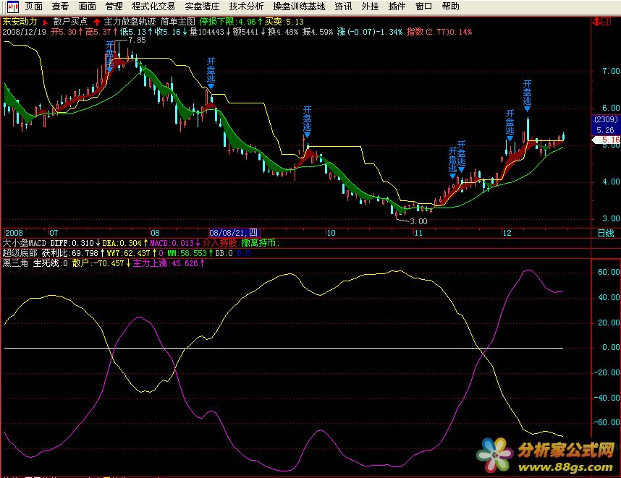Click the first 开盘逃 marker after the 12 label
The width and height of the screenshot is (621, 478).
510,125
